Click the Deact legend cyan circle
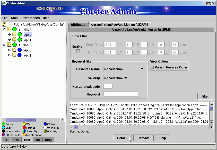Viewport: 217px width, 150px height. [4, 128]
